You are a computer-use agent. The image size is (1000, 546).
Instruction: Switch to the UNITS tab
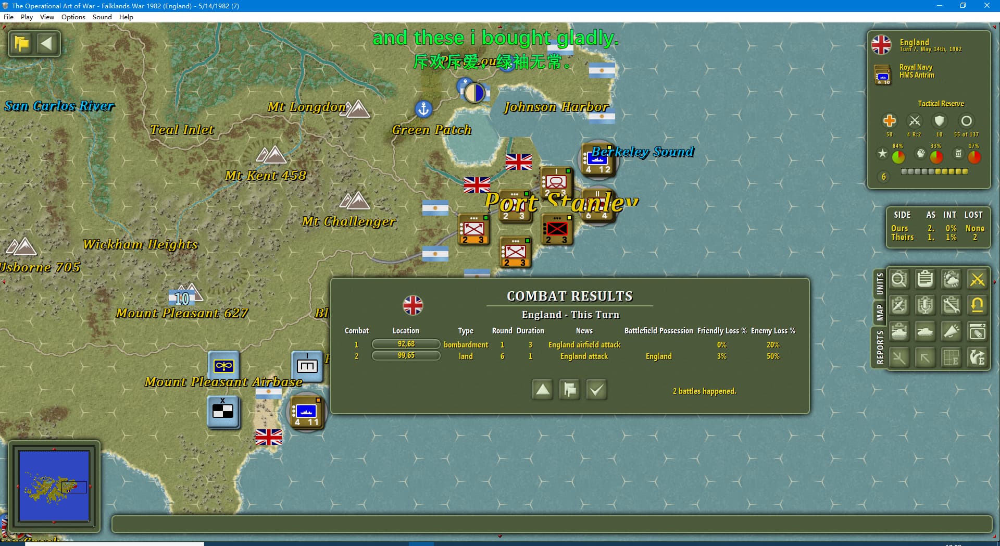(x=880, y=284)
